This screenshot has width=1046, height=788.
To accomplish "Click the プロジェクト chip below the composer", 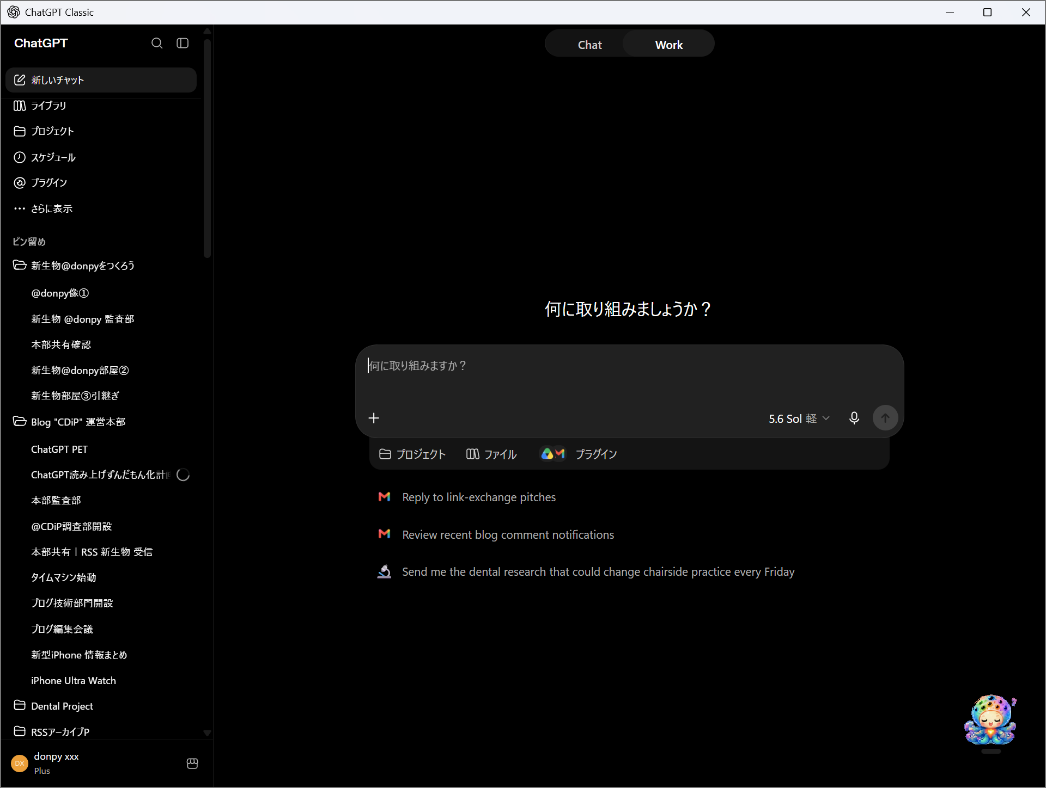I will [x=412, y=454].
